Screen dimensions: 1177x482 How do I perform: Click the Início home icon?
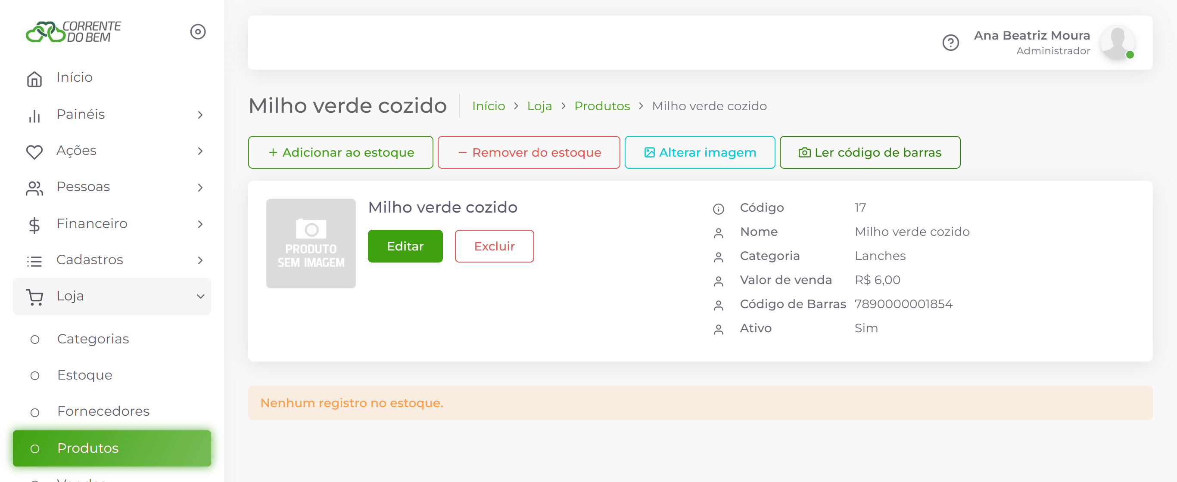click(34, 79)
